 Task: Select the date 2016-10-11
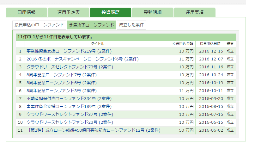pos(211,91)
